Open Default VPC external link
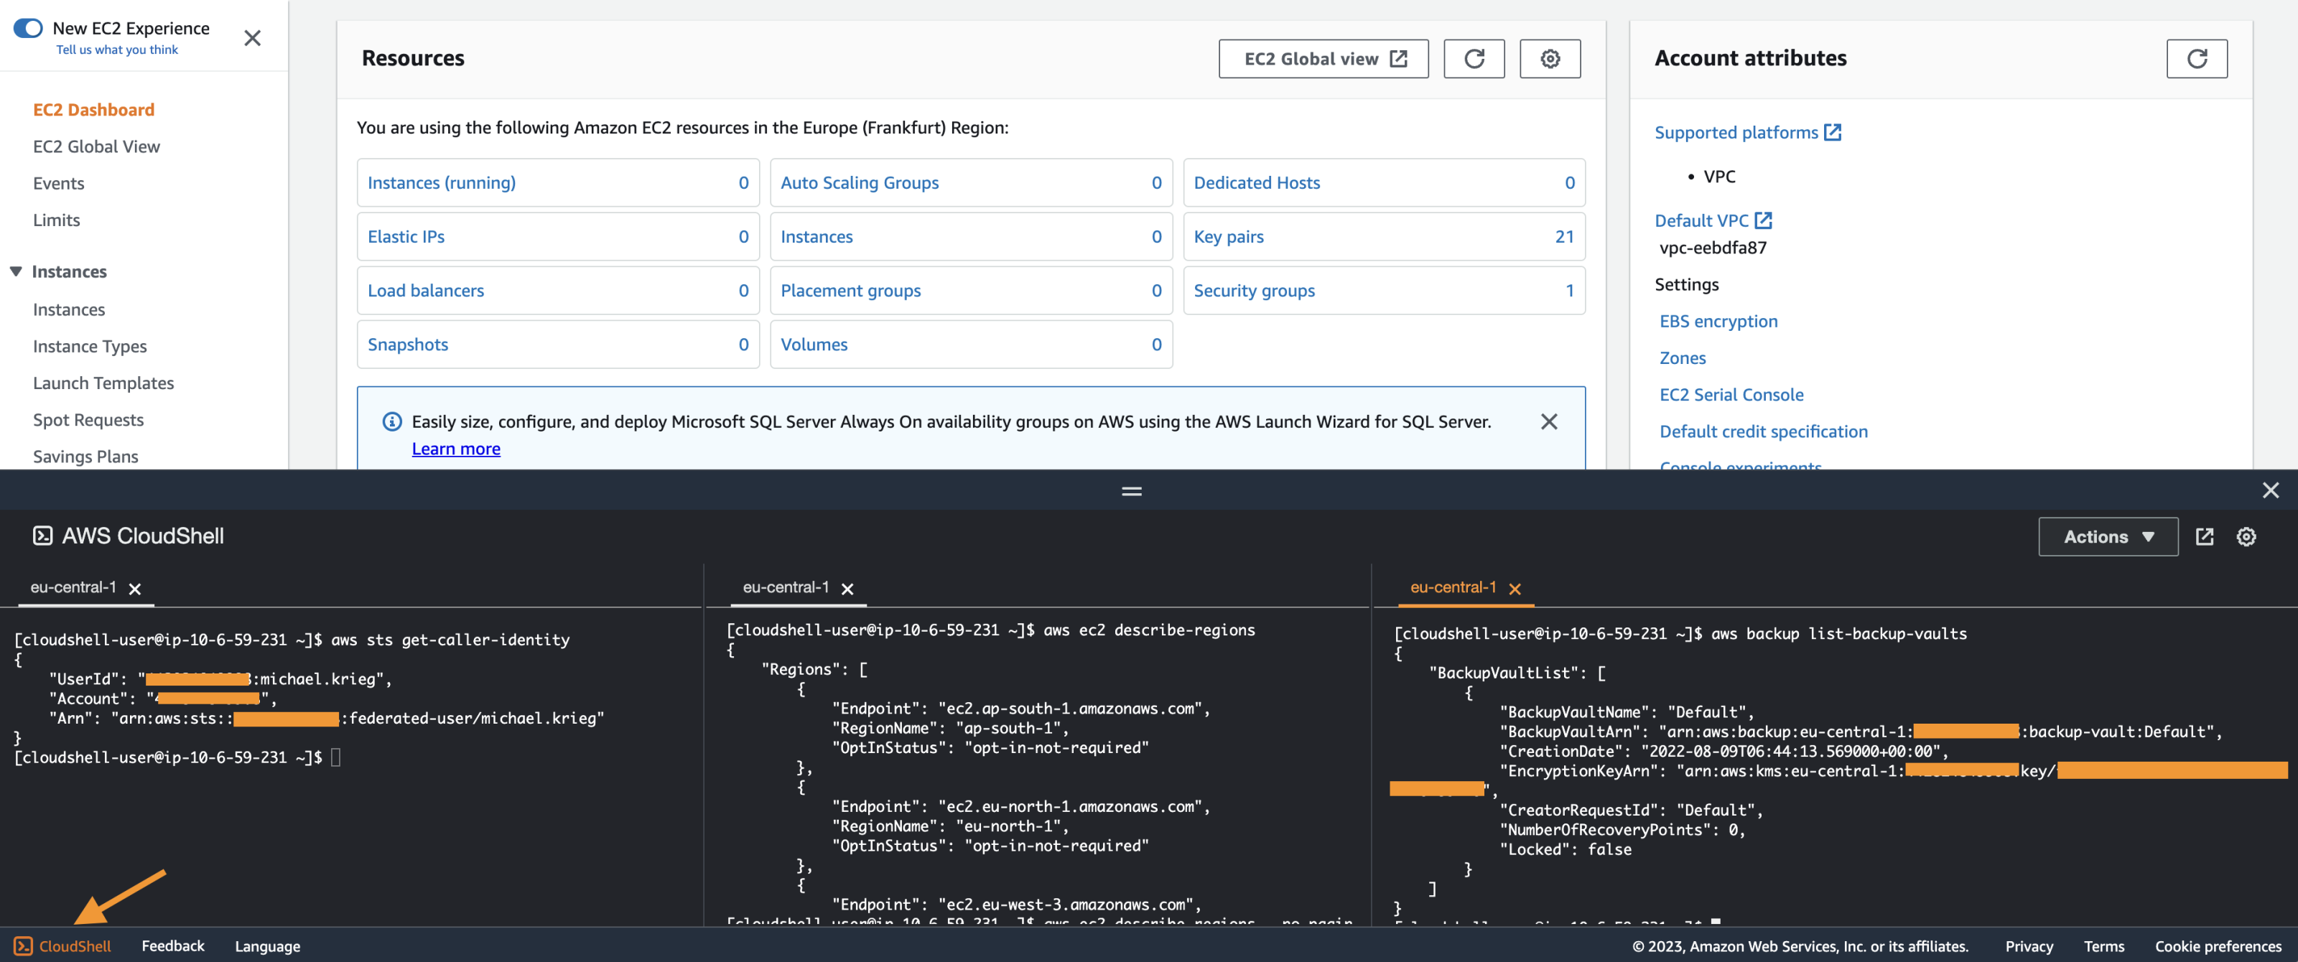 [1713, 220]
